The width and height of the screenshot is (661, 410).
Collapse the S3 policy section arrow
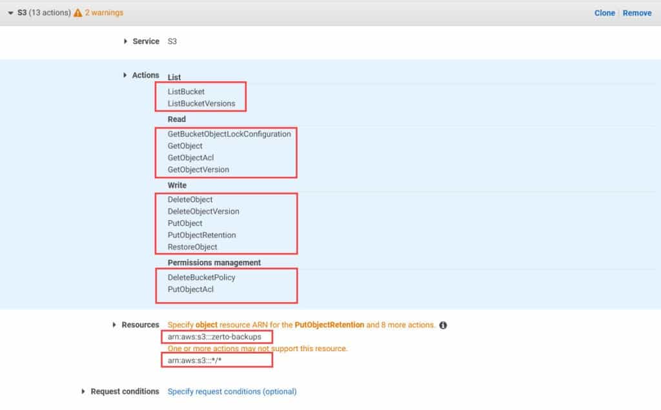[x=10, y=13]
